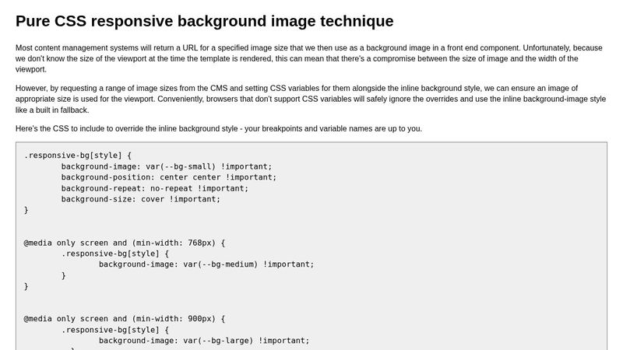This screenshot has height=350, width=623.
Task: Click the "var(--bg-large)" code line
Action: point(204,340)
